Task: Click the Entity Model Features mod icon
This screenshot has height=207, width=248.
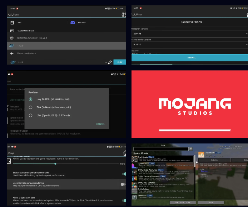Action: (x=135, y=172)
